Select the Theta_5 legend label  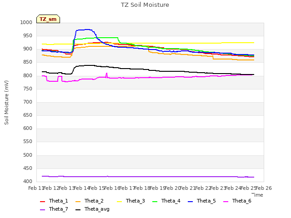[206, 201]
